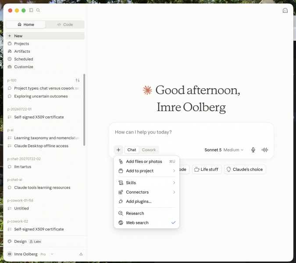Expand the Connectors submenu arrow
This screenshot has height=263, width=296.
click(x=174, y=192)
